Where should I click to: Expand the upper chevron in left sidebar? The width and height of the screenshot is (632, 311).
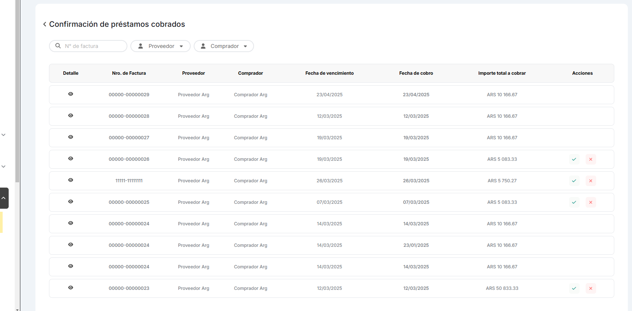3,135
